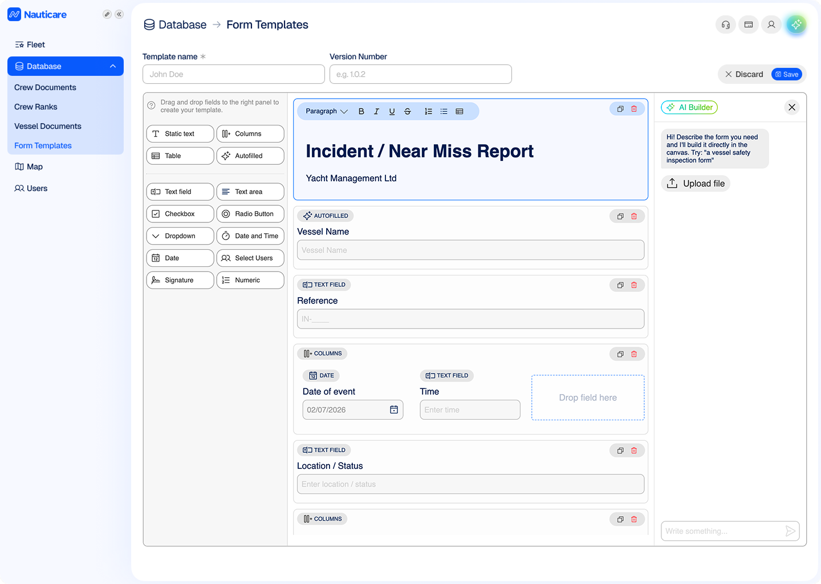Image resolution: width=821 pixels, height=584 pixels.
Task: Open Vessel Documents page
Action: (x=48, y=126)
